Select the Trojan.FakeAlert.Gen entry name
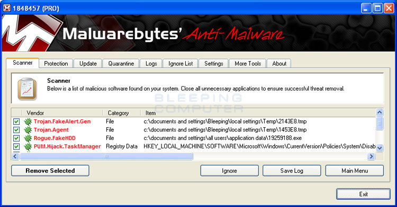397x207 pixels. click(62, 121)
